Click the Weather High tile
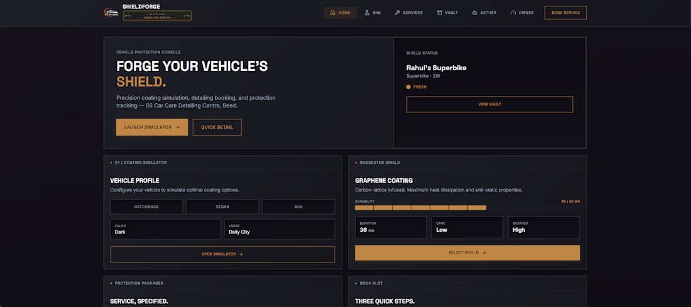The width and height of the screenshot is (691, 307). click(x=544, y=227)
